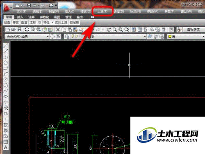Switch to the 常用 ribbon tab

[9, 17]
